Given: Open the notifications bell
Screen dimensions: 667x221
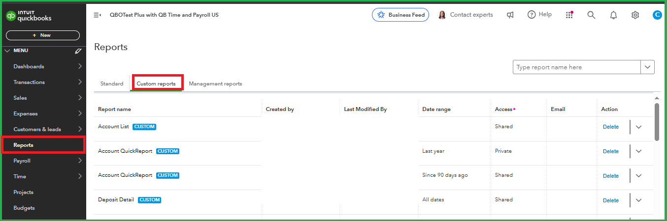Looking at the screenshot, I should [613, 15].
